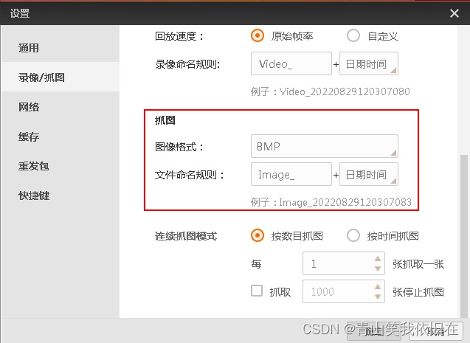This screenshot has height=343, width=470.
Task: Click the 确定 button
Action: (374, 331)
